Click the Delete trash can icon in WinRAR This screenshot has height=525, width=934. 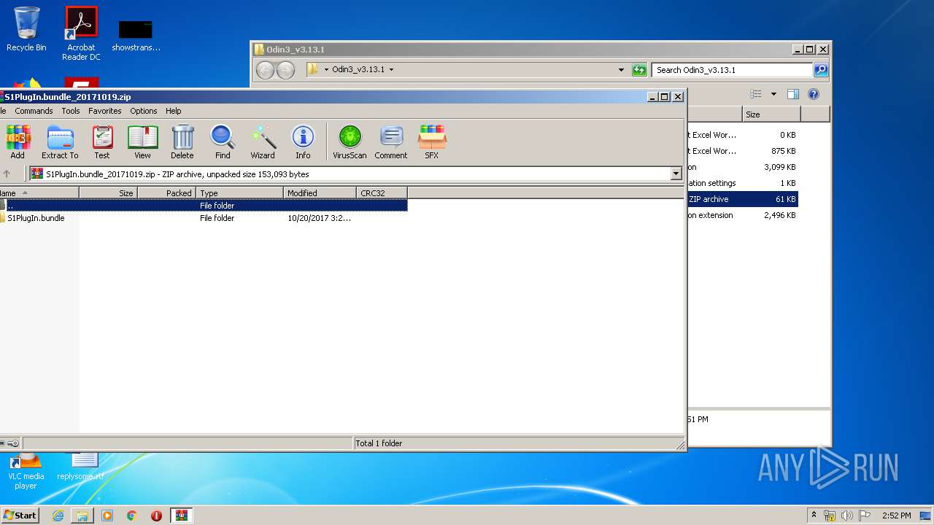point(182,142)
